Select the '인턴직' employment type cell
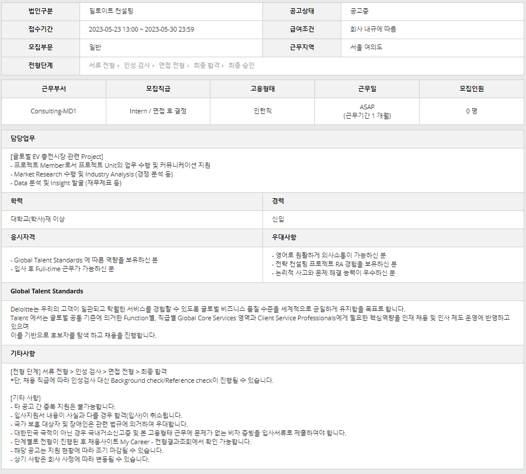This screenshot has width=526, height=474. point(262,112)
